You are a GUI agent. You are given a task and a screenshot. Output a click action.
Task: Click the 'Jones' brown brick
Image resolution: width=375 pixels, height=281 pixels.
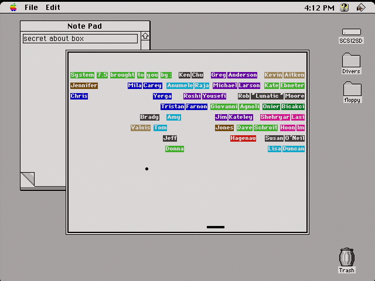[x=224, y=128]
